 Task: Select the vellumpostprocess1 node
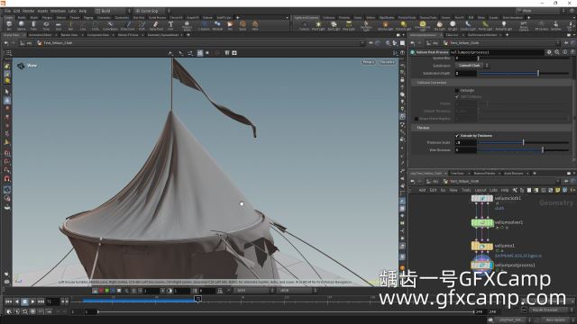point(482,265)
